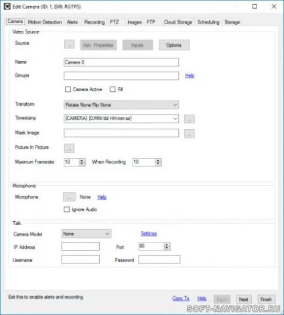Screen dimensions: 284x315
Task: Click the Next button
Action: pos(243,299)
